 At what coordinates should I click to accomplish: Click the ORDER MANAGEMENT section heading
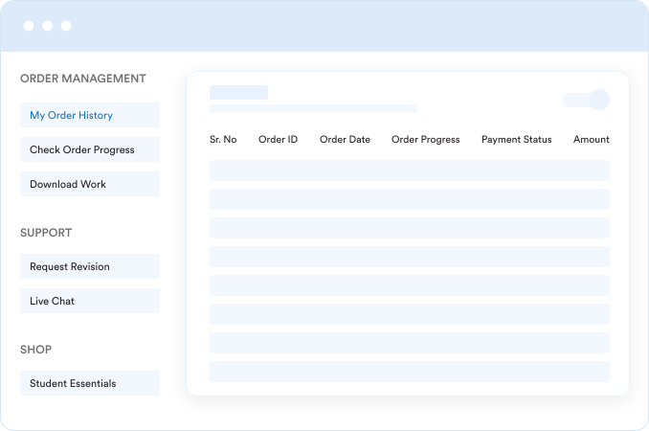coord(83,79)
